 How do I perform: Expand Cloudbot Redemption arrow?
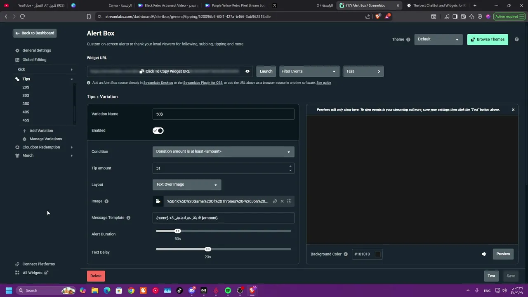point(72,147)
